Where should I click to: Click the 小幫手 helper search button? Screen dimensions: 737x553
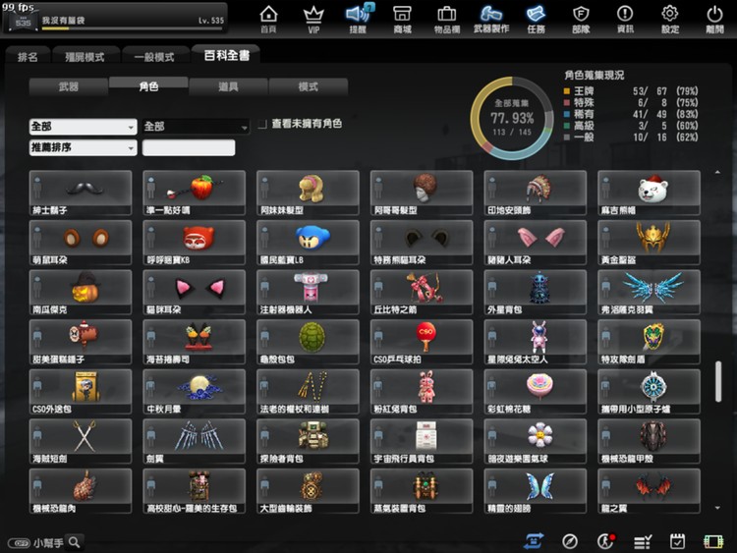tap(75, 541)
